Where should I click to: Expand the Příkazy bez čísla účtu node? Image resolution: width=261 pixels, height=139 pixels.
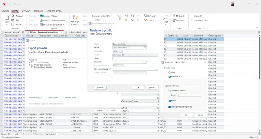[x=30, y=65]
